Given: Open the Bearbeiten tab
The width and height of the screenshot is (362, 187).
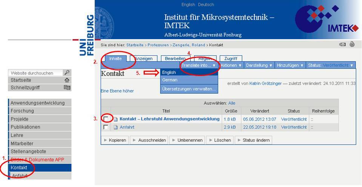Looking at the screenshot, I should (x=175, y=59).
